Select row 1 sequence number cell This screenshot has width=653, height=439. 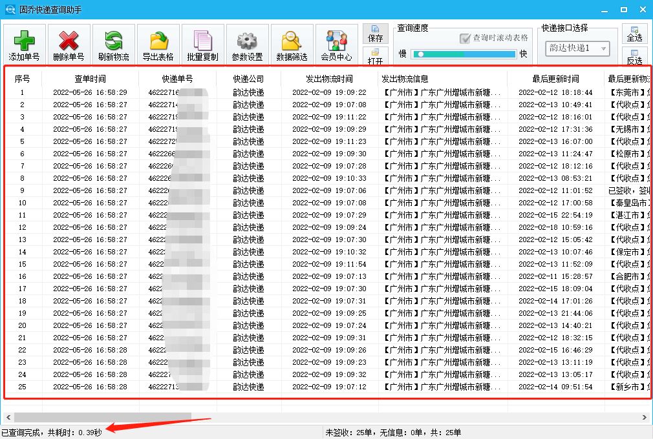(22, 92)
